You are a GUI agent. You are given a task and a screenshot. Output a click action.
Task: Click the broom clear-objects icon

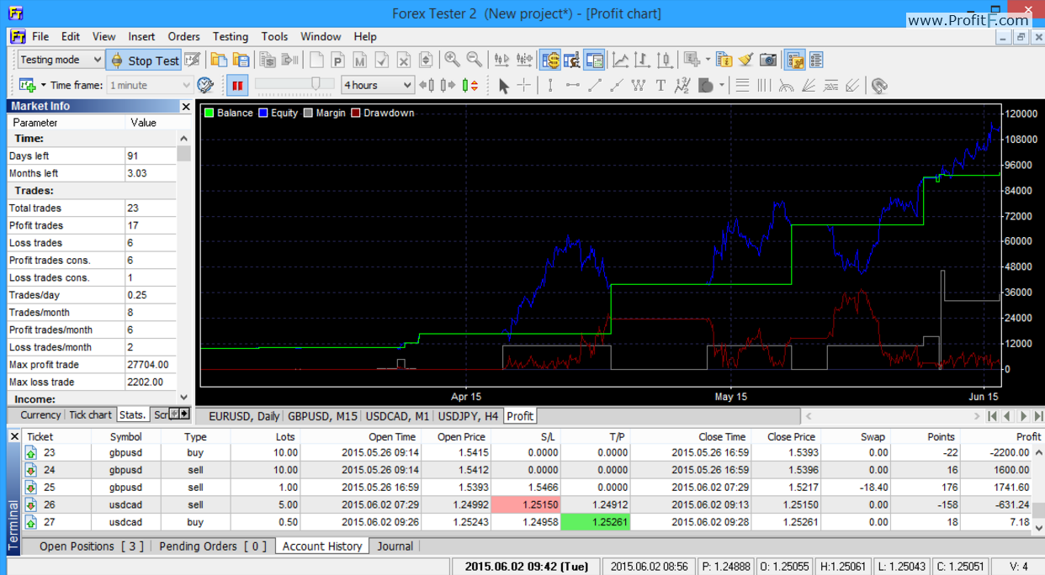[745, 60]
